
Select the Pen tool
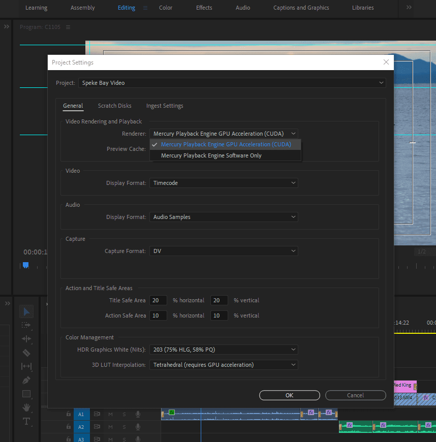point(26,380)
